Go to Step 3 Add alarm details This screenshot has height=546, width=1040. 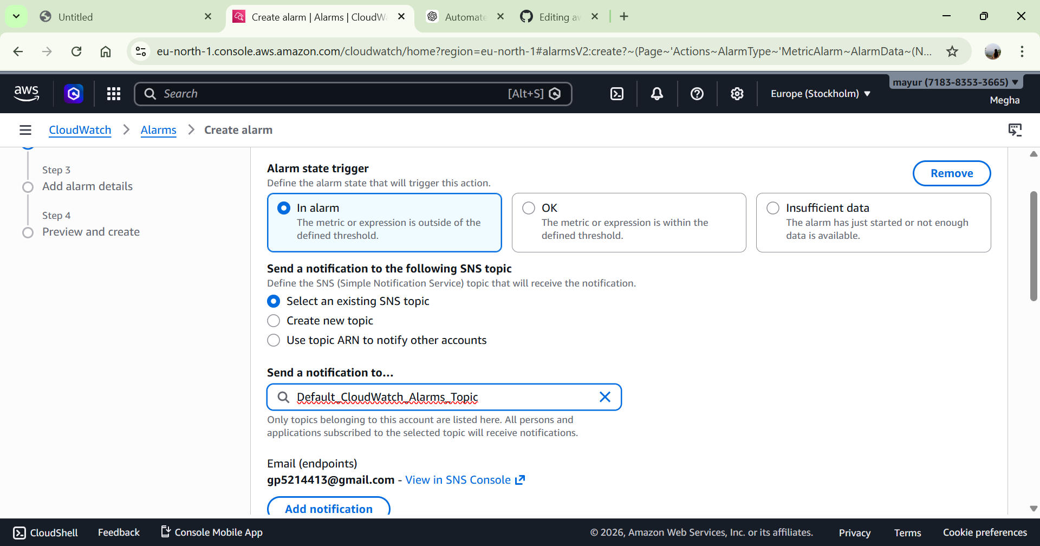coord(87,186)
